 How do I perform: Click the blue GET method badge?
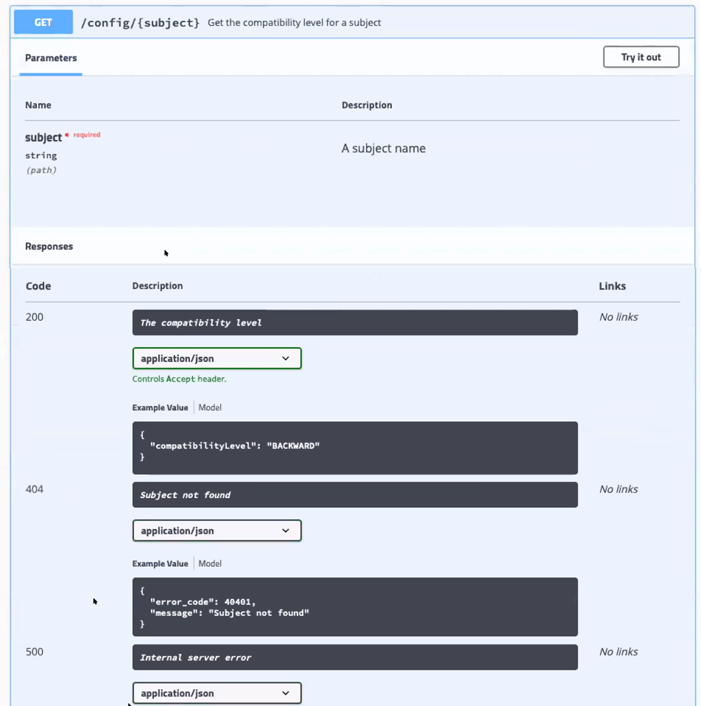pos(43,23)
